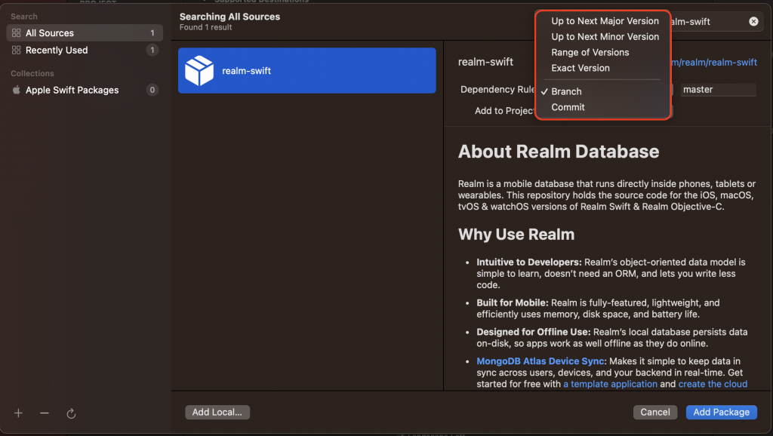Click the Recently Used count badge
The image size is (773, 436).
click(x=152, y=51)
